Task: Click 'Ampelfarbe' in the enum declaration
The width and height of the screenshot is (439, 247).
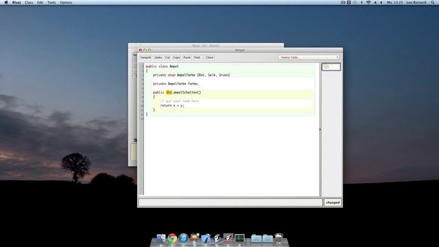Action: click(x=186, y=75)
